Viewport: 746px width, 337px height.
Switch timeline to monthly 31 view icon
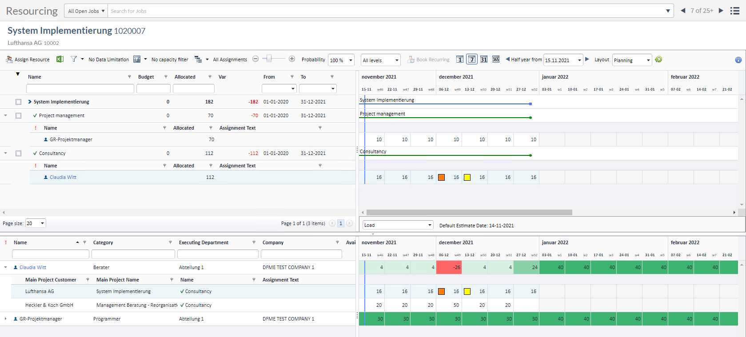pyautogui.click(x=484, y=59)
